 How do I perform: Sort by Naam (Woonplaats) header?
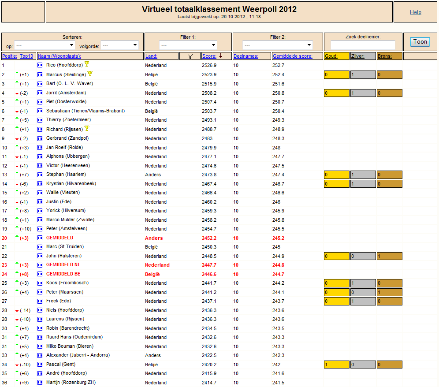[x=60, y=56]
